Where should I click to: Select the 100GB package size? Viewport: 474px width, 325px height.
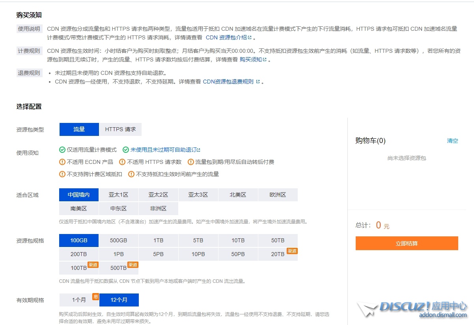coord(79,241)
